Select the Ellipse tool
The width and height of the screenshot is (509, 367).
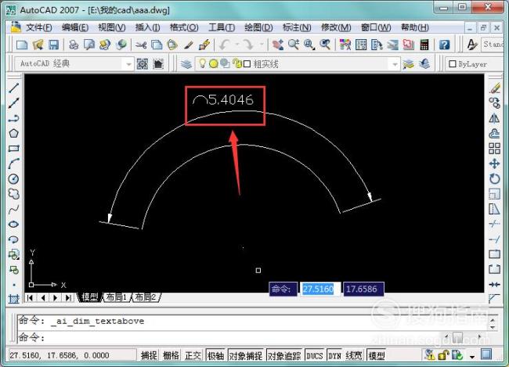pos(13,225)
